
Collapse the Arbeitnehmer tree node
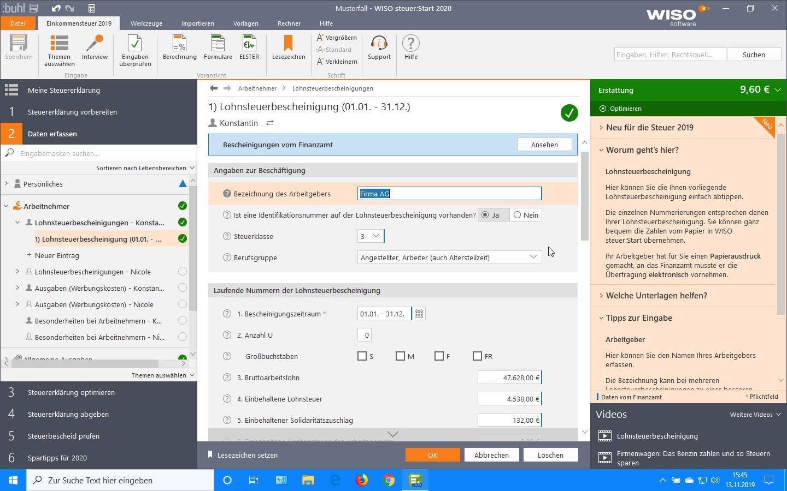coord(7,206)
